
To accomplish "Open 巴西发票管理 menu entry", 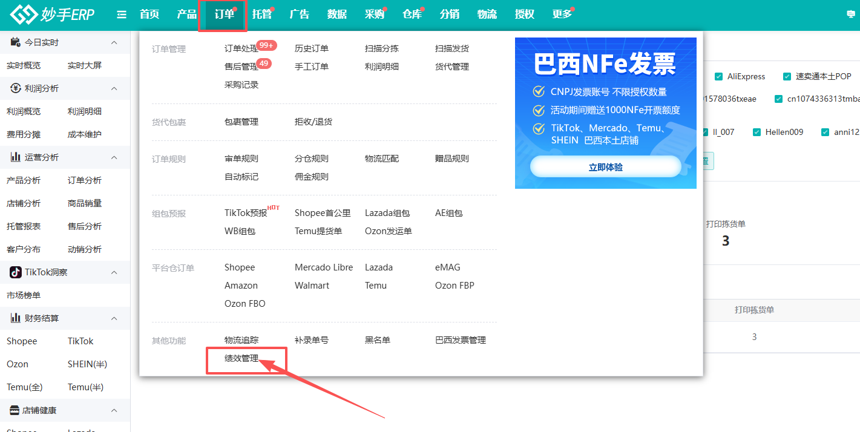I will (461, 340).
